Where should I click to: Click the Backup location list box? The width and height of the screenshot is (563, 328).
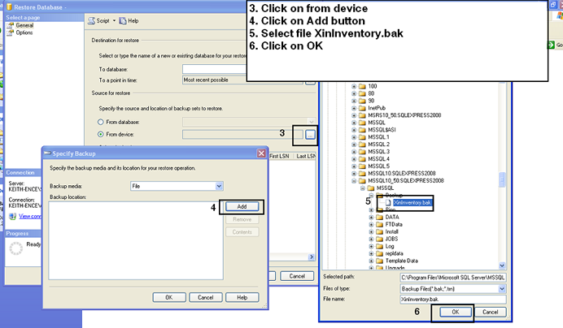coord(136,240)
